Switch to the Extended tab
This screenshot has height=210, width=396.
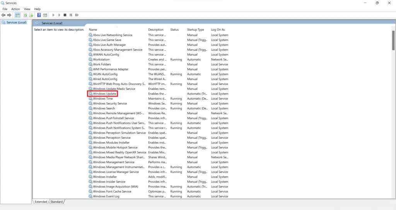coord(41,202)
